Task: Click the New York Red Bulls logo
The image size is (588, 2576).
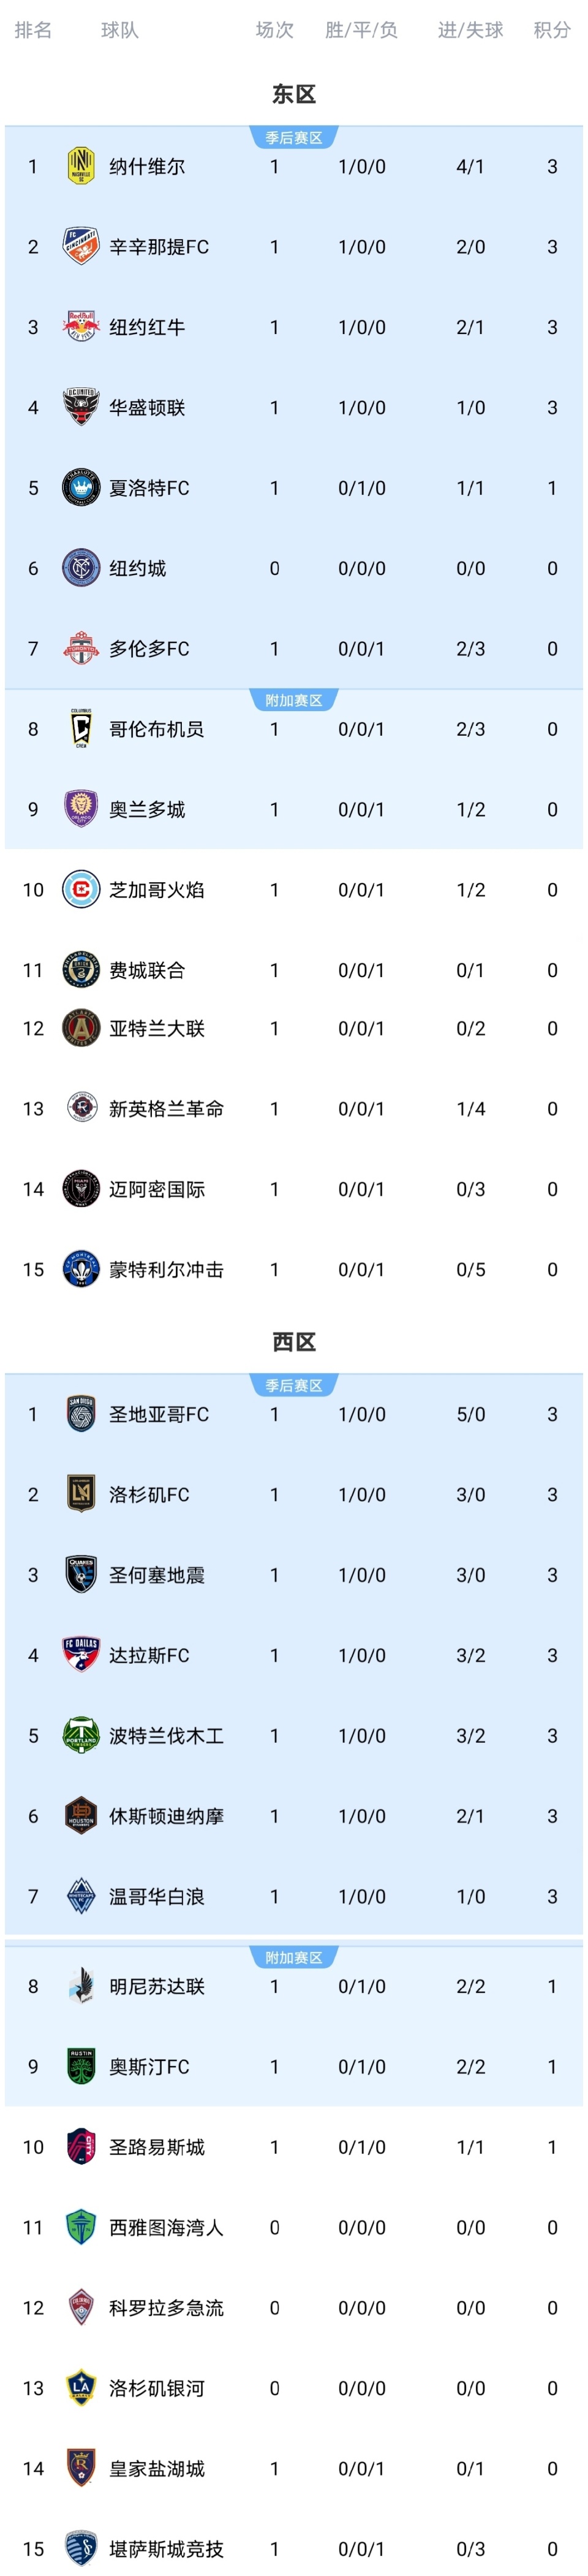Action: [x=81, y=327]
